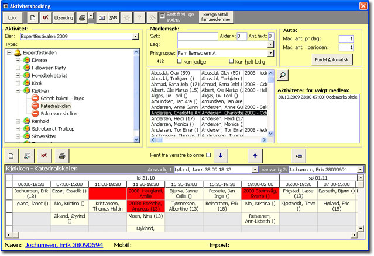Open the print options dropdown arrow
Image resolution: width=374 pixels, height=256 pixels.
[91, 16]
